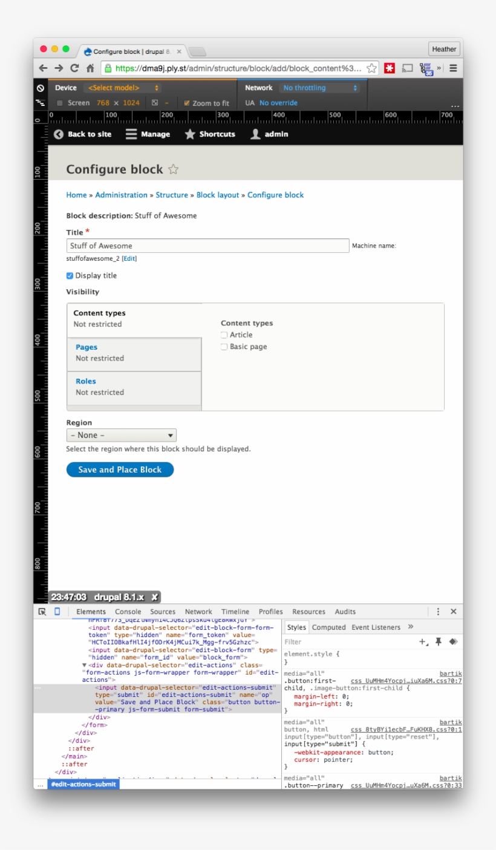Image resolution: width=496 pixels, height=850 pixels.
Task: Open the Region dropdown showing None
Action: click(x=121, y=434)
